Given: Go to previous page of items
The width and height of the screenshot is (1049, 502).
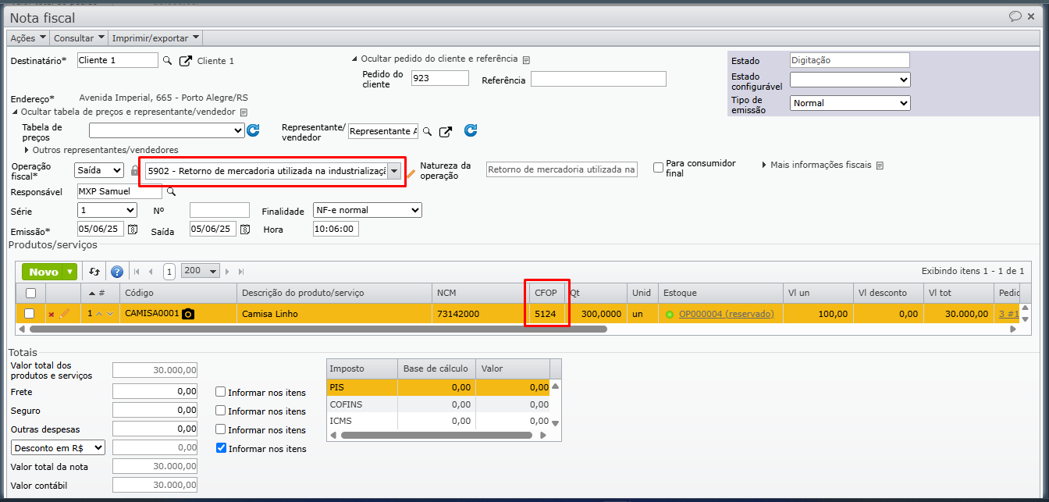Looking at the screenshot, I should pyautogui.click(x=151, y=272).
